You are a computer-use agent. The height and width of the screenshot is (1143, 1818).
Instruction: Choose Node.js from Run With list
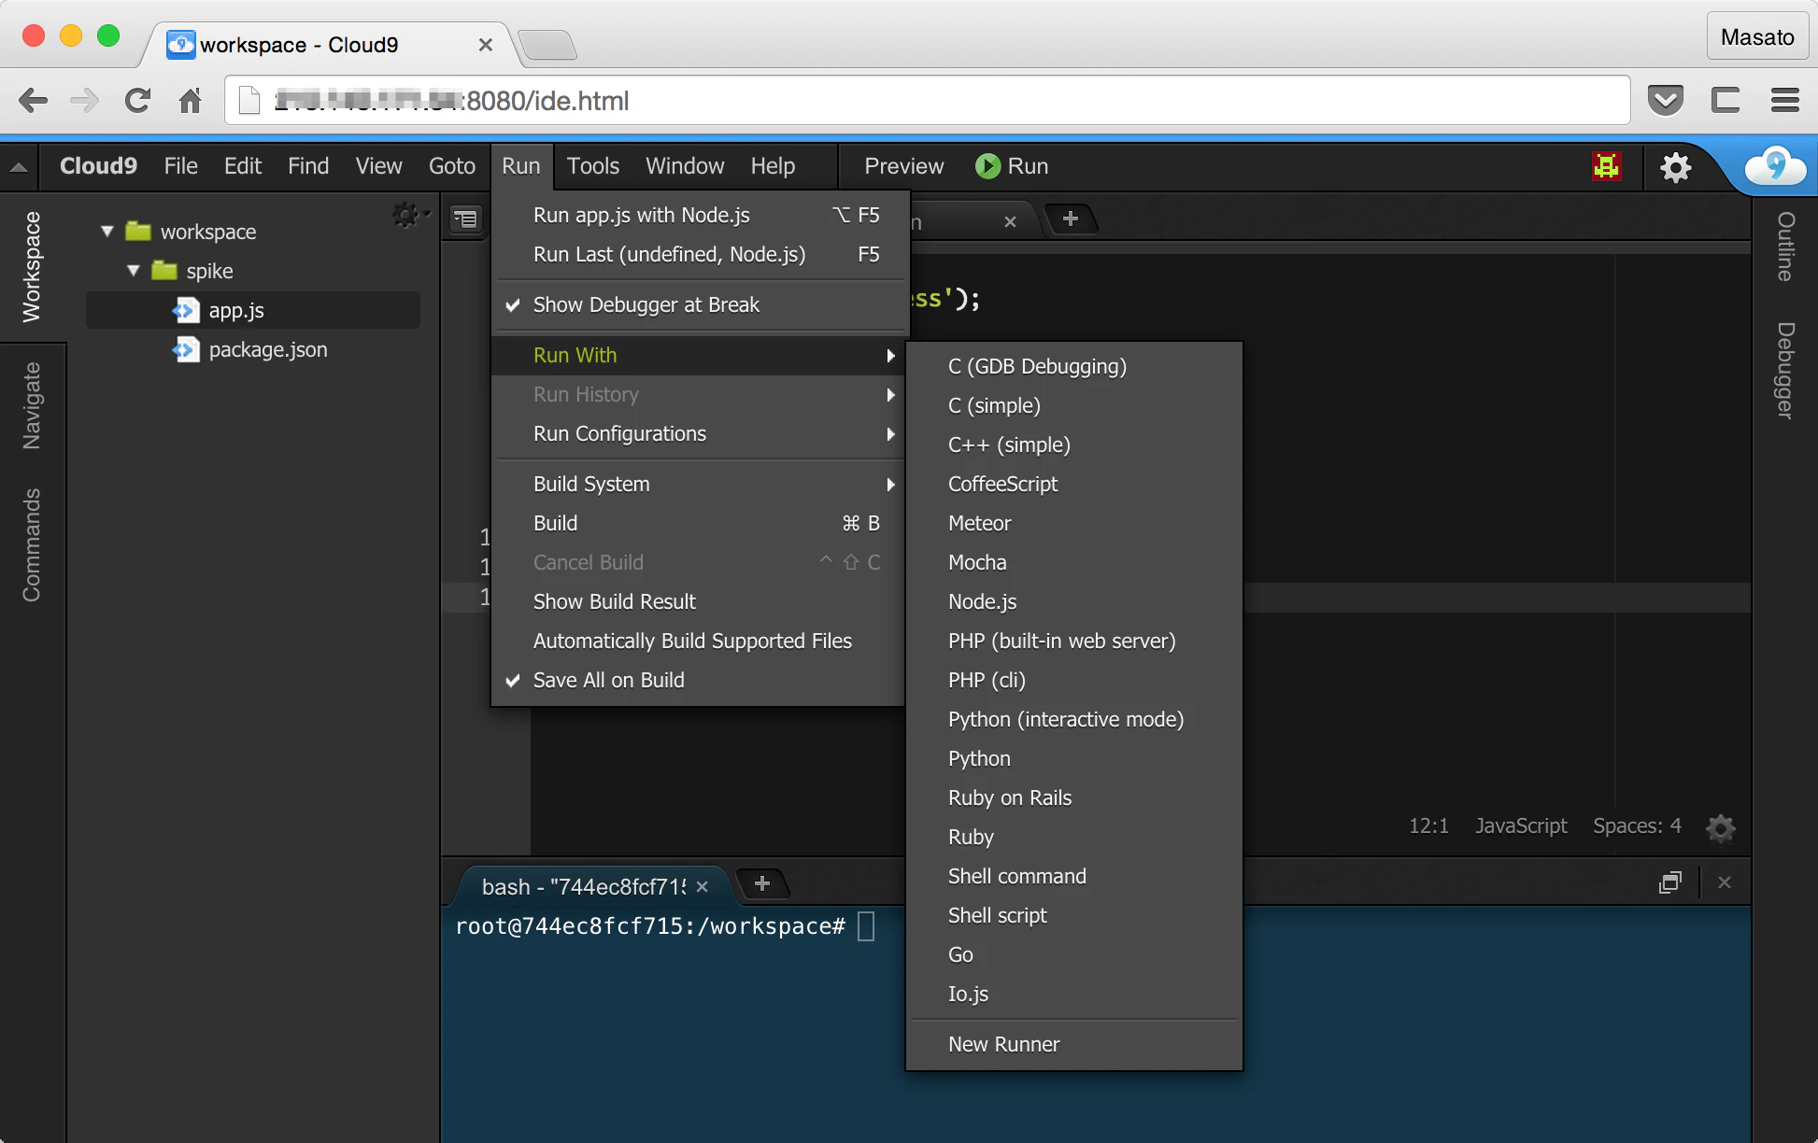[1074, 602]
